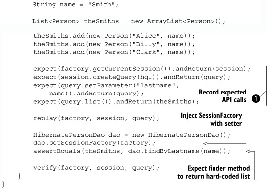
Task: Click the assertEquals findByLastname line
Action: tap(132, 151)
